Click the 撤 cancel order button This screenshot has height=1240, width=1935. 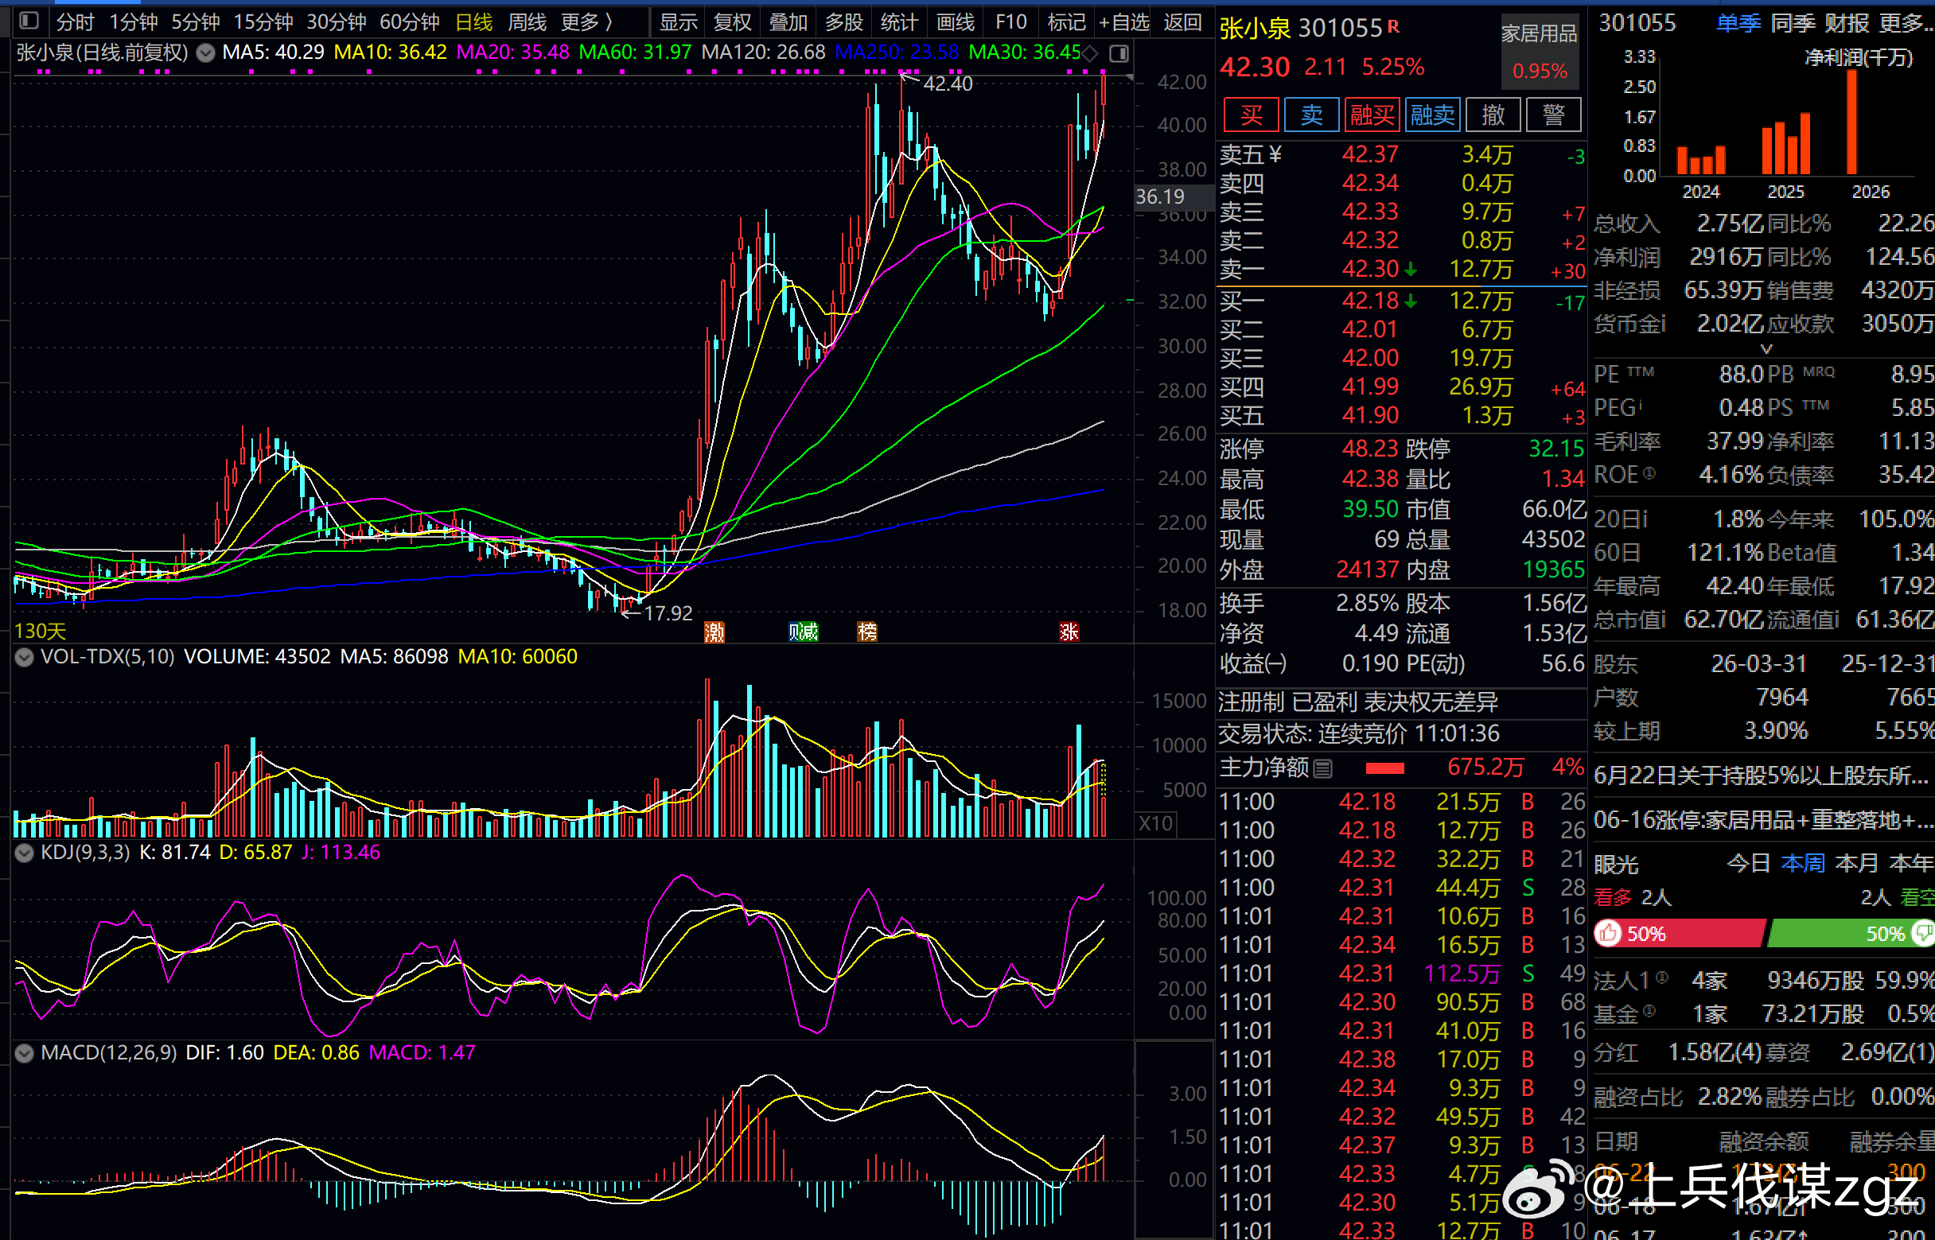click(1493, 115)
